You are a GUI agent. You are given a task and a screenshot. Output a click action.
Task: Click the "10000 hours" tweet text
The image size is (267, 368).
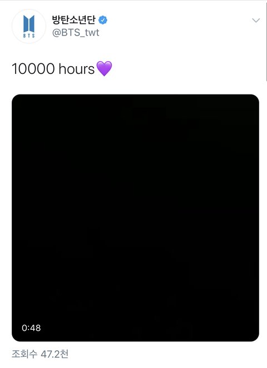tap(53, 69)
